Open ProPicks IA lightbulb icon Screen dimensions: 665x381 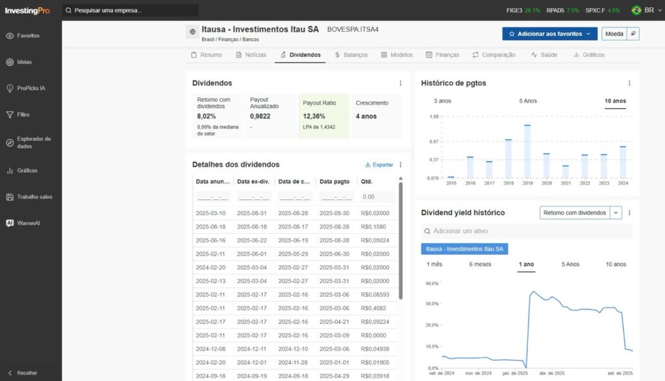click(10, 89)
